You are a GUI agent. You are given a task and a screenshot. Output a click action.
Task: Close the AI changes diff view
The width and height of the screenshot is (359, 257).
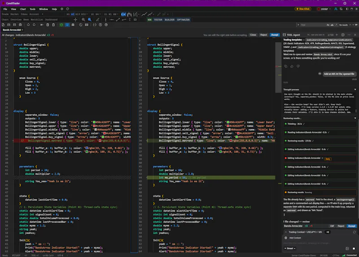pos(253,35)
